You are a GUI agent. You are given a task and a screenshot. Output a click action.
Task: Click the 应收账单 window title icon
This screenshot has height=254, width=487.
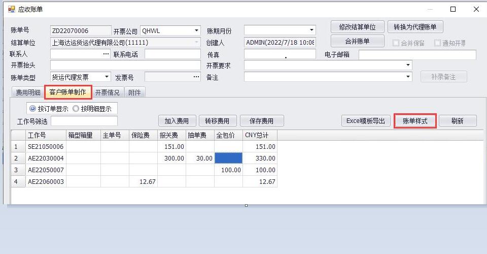tap(11, 9)
